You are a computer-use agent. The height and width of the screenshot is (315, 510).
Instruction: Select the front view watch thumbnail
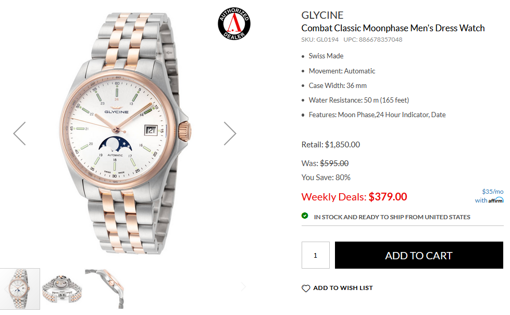tap(20, 289)
